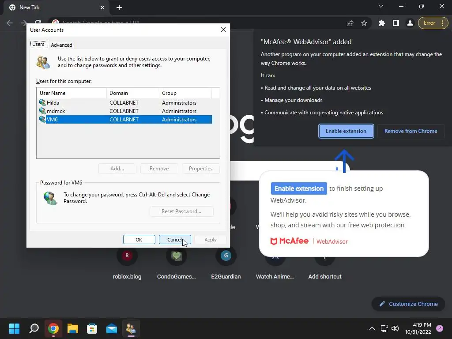The height and width of the screenshot is (339, 452).
Task: Open the clock showing 4:19 PM
Action: pyautogui.click(x=418, y=328)
